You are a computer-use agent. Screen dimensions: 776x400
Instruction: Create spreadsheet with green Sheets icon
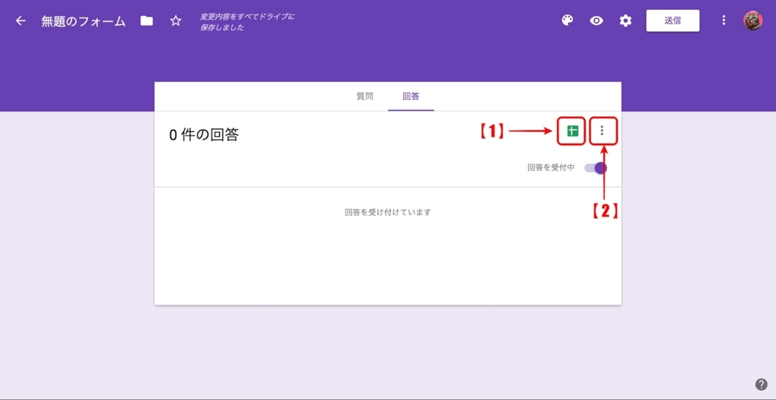coord(572,131)
